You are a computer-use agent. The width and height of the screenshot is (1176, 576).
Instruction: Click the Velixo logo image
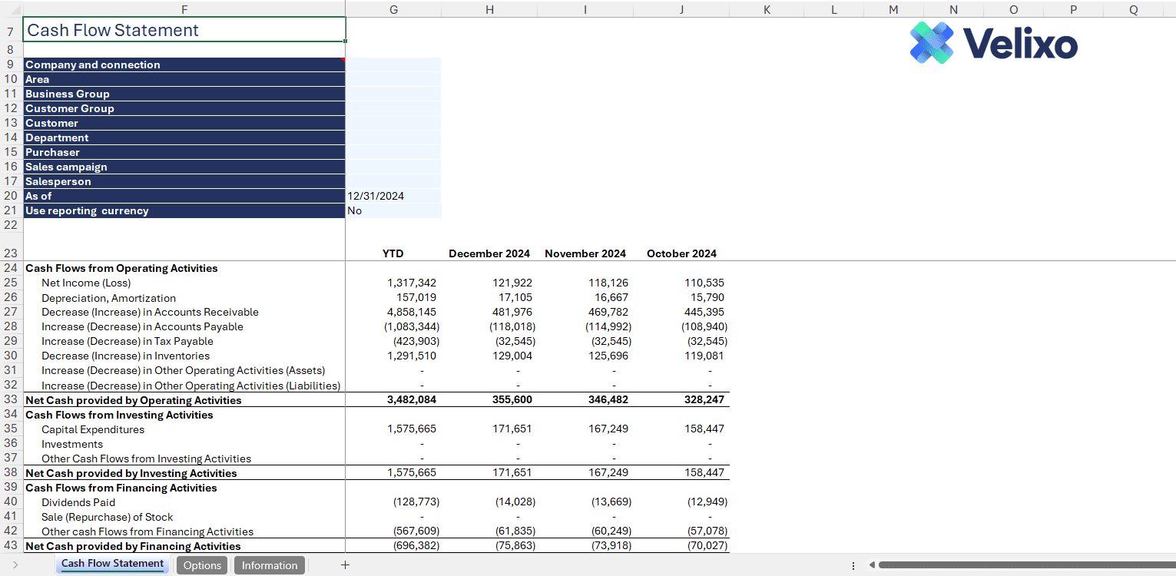tap(993, 44)
